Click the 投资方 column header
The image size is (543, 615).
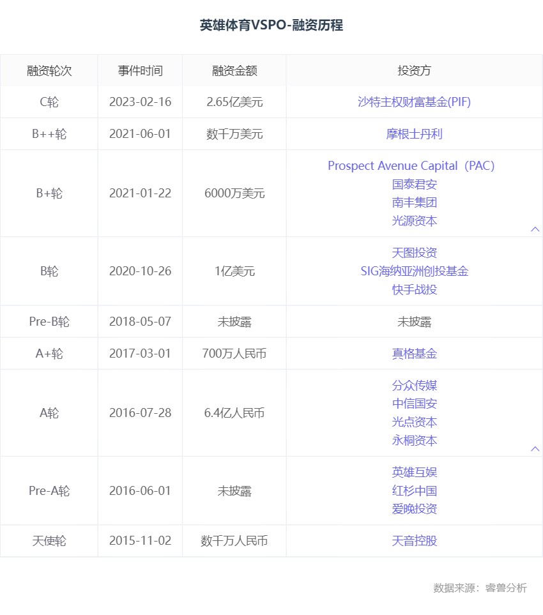pos(415,71)
